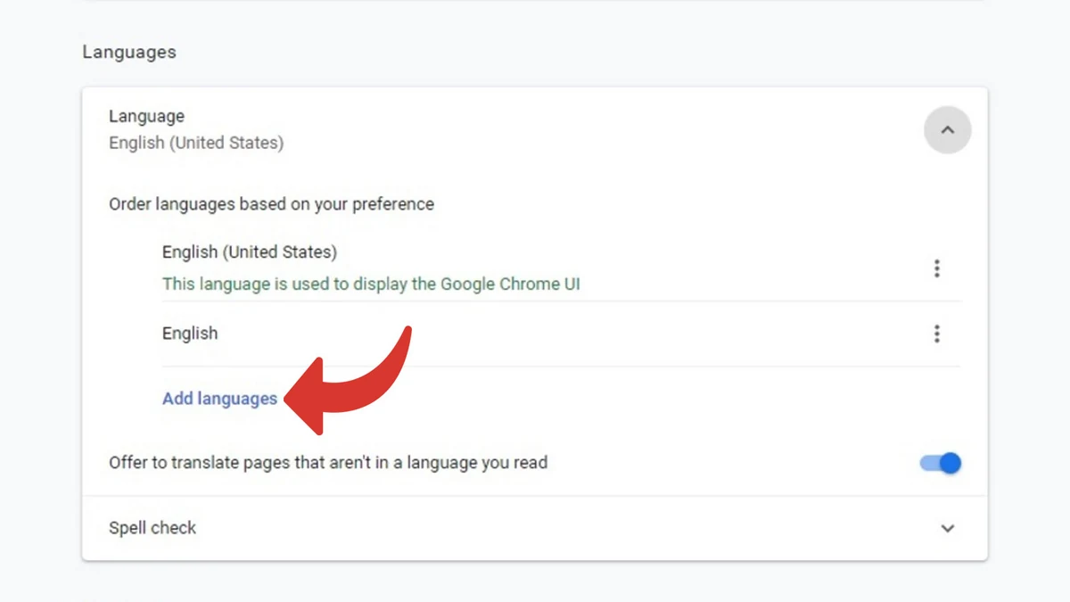Click the gray English (United States) subtitle under Language
The height and width of the screenshot is (602, 1070).
[x=196, y=143]
